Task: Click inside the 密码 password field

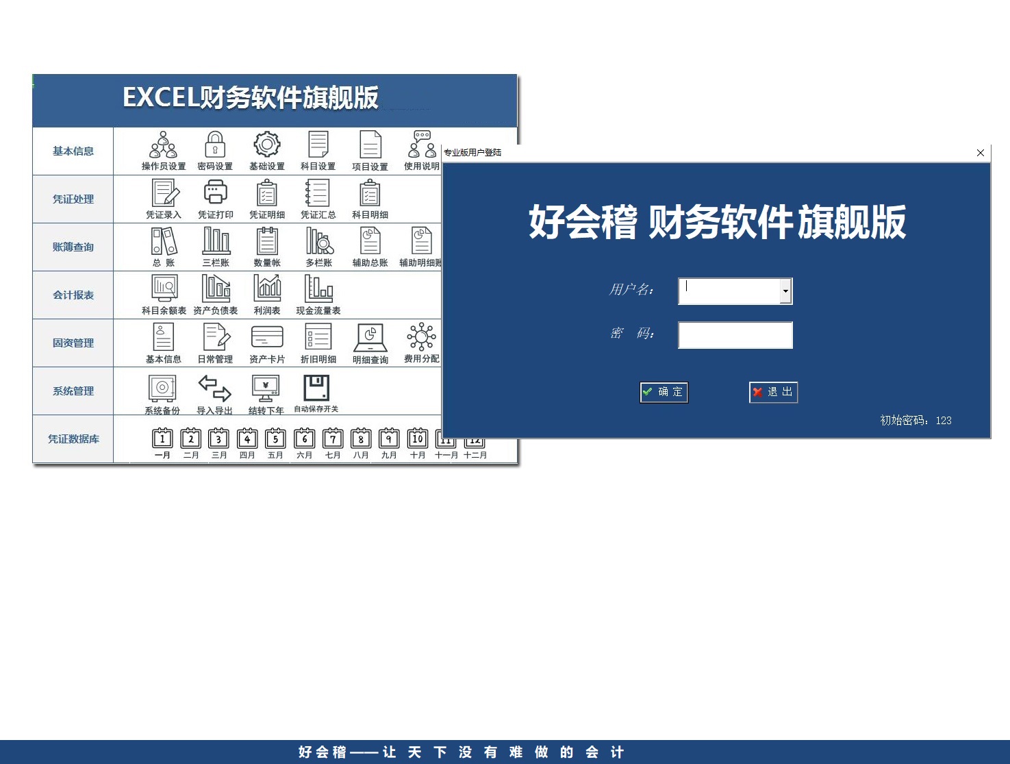Action: click(735, 335)
